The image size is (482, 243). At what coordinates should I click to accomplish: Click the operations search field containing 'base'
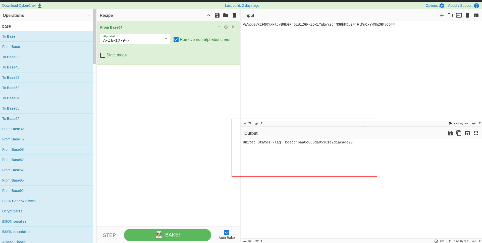pos(47,26)
